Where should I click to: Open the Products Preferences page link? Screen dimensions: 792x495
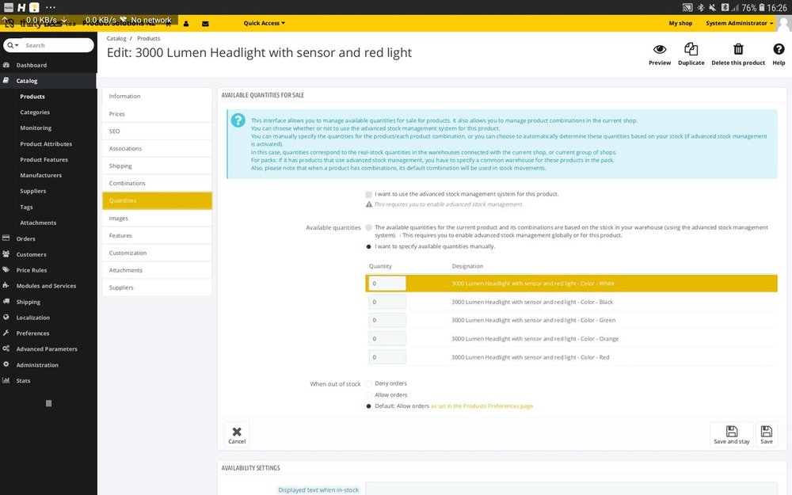(x=482, y=406)
